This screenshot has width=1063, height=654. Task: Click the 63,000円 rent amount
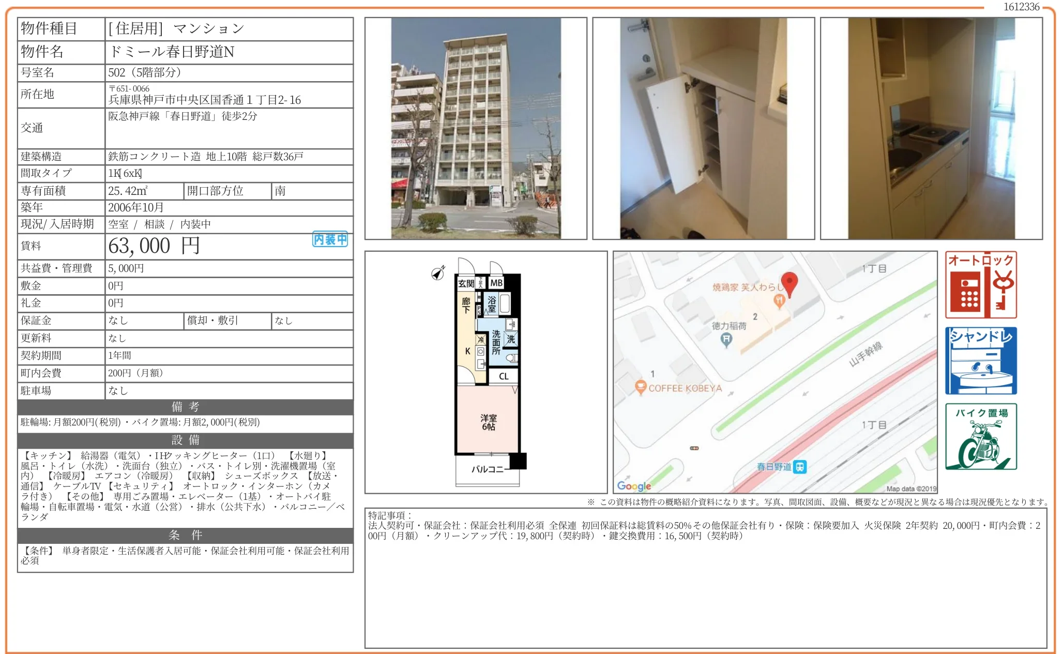point(154,246)
